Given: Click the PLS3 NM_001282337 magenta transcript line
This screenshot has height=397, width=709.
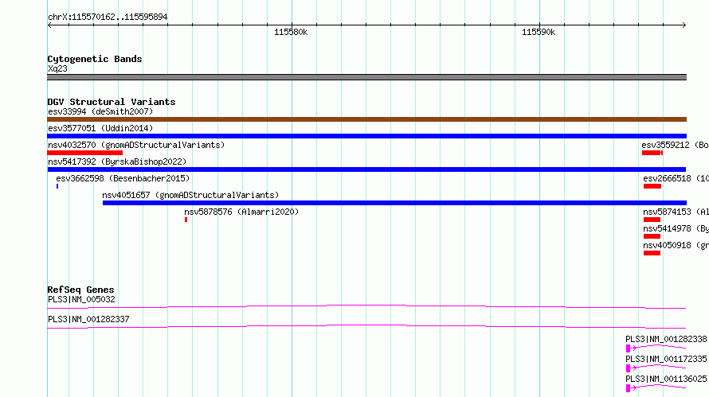Looking at the screenshot, I should click(366, 326).
